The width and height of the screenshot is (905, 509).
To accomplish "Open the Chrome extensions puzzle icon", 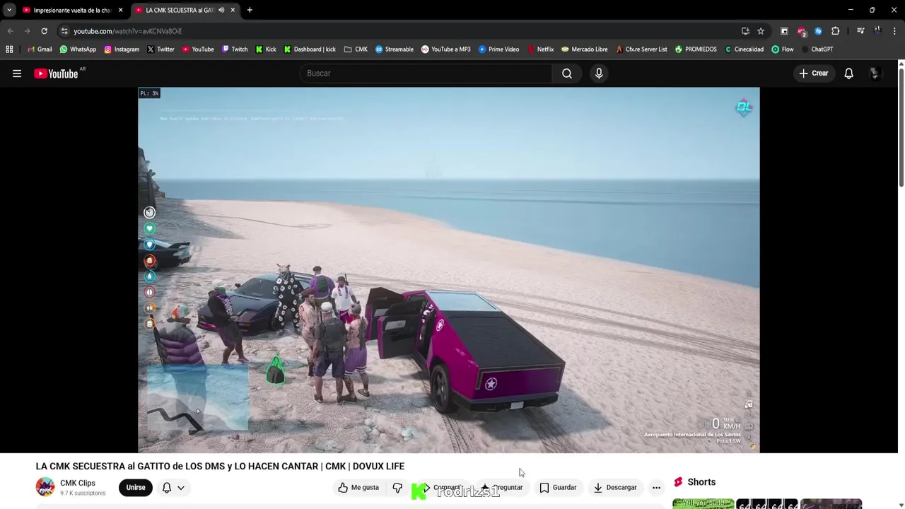I will (835, 31).
